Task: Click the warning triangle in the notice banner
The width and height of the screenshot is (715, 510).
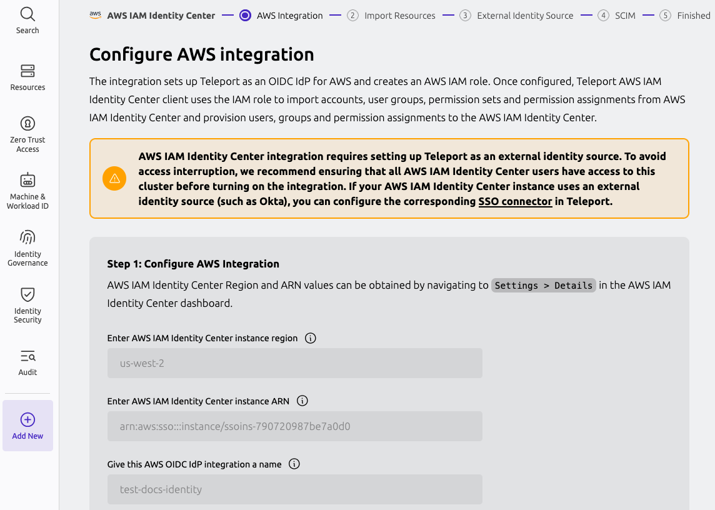Action: pos(114,178)
